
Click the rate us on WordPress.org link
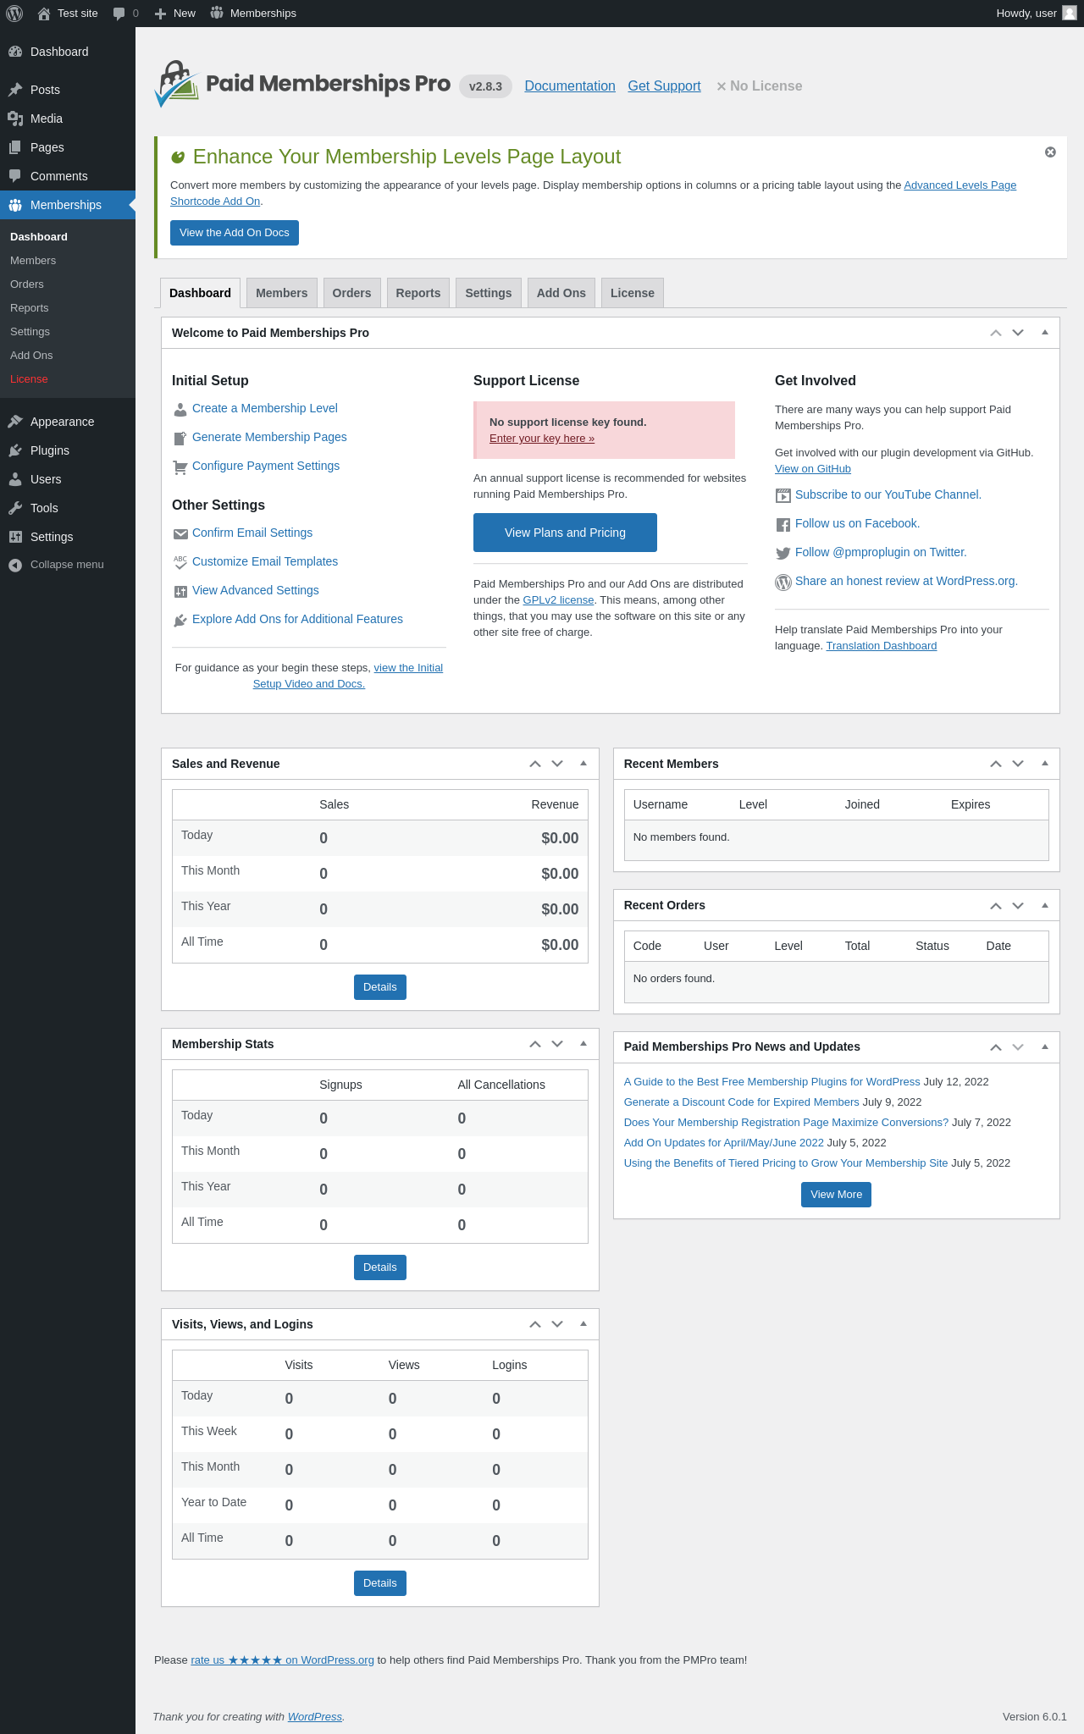[282, 1660]
